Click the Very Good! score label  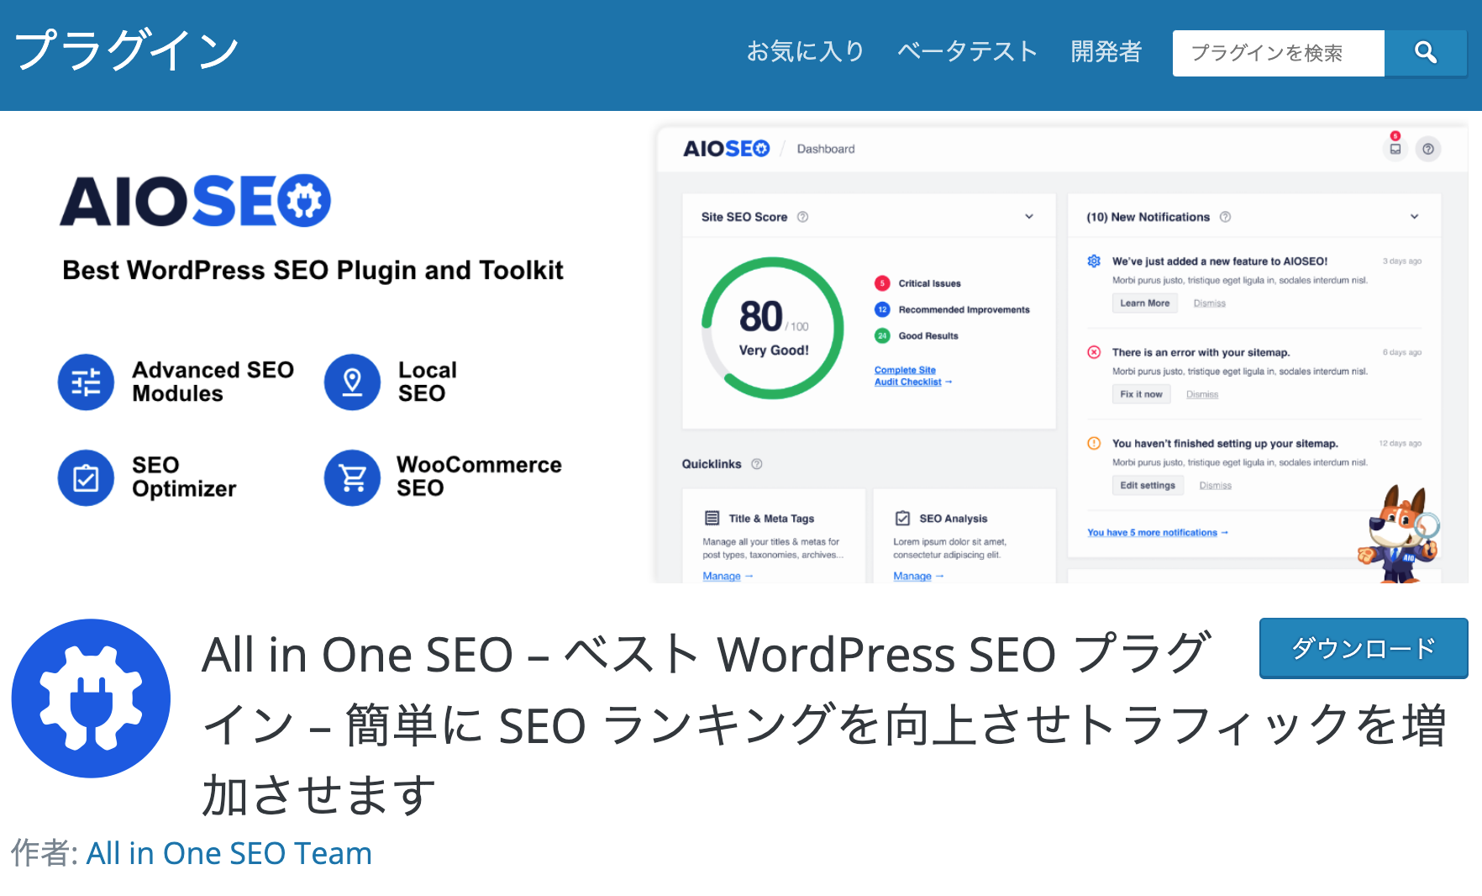(774, 350)
